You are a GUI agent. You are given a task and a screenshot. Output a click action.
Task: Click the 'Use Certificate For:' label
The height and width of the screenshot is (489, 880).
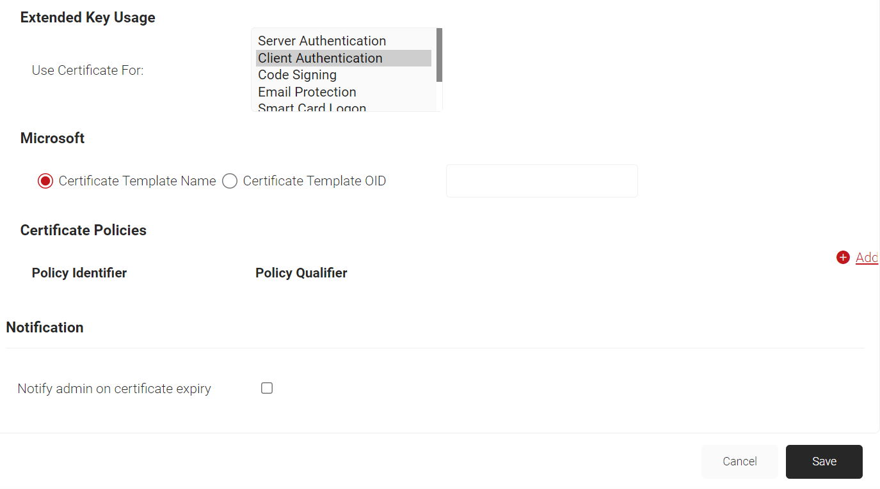click(88, 70)
